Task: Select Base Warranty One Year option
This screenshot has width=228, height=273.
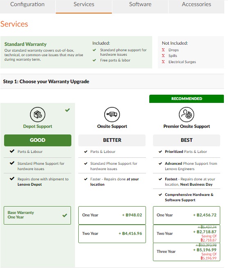Action: 37,215
